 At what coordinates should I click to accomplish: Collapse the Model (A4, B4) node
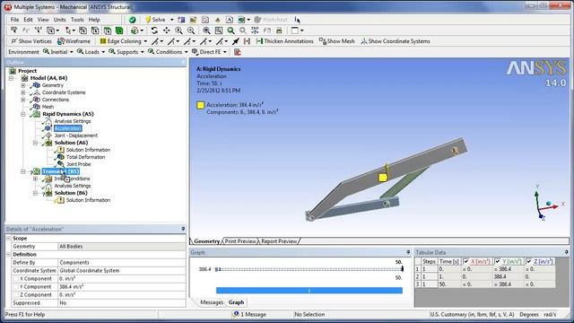point(11,78)
